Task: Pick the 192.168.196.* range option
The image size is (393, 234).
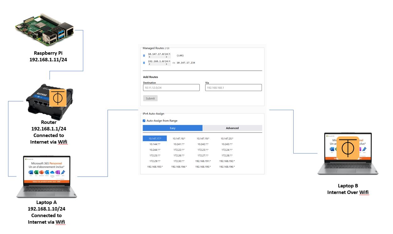Action: pos(227,167)
